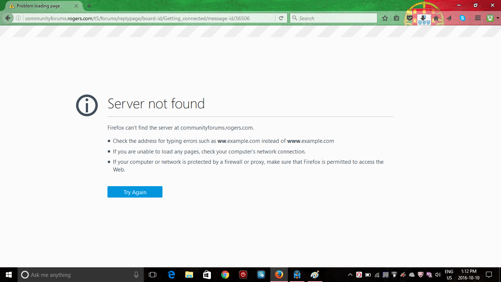Open the blue settings app on taskbar

point(261,275)
